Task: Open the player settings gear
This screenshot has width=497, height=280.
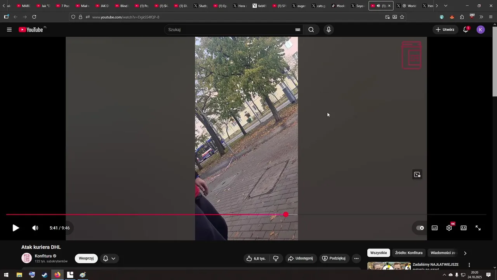Action: [x=449, y=228]
